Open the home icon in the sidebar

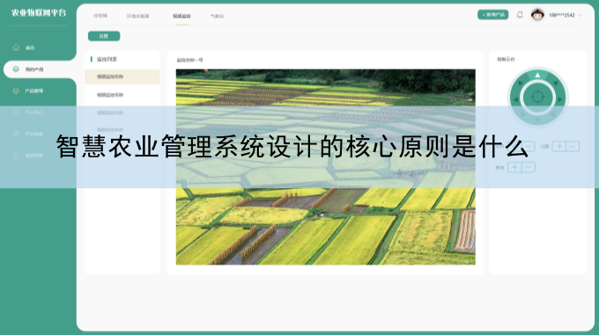point(16,47)
